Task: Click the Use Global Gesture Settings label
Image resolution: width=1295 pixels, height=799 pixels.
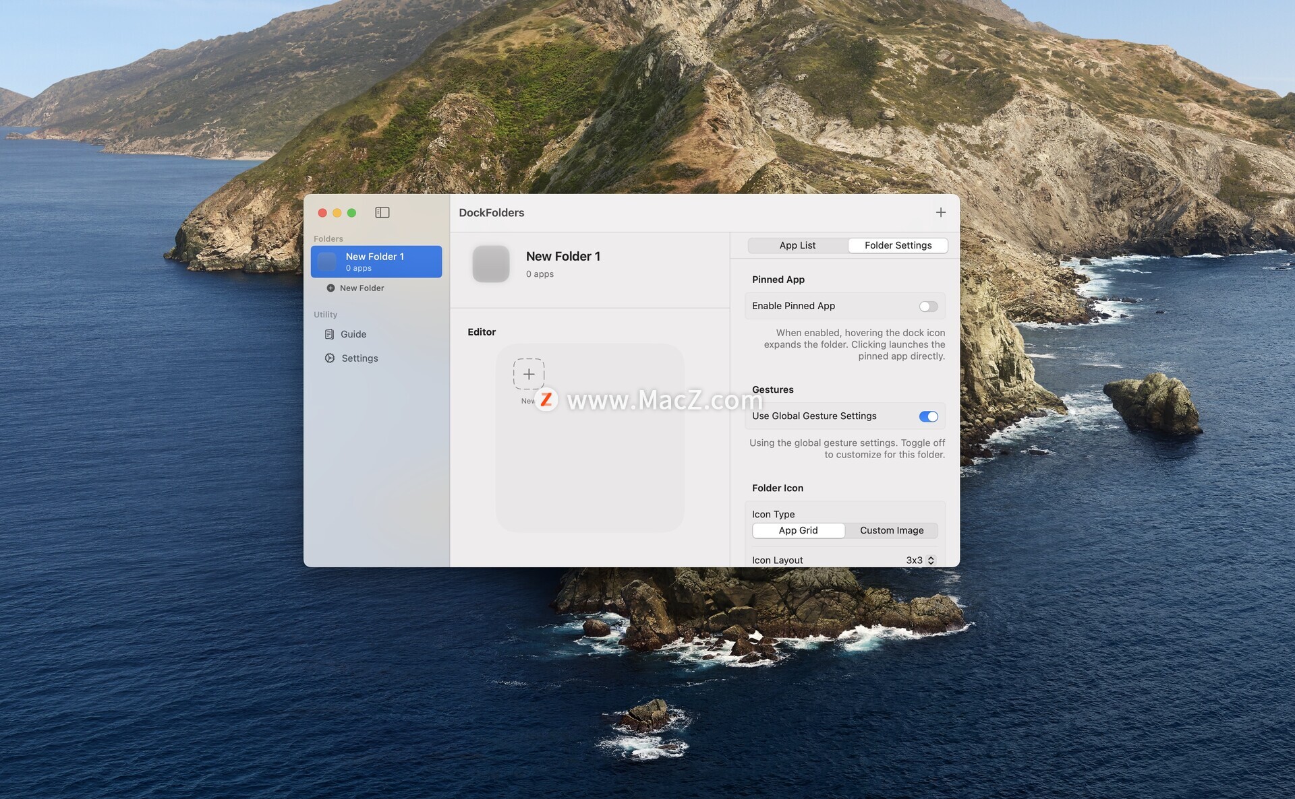Action: (815, 416)
